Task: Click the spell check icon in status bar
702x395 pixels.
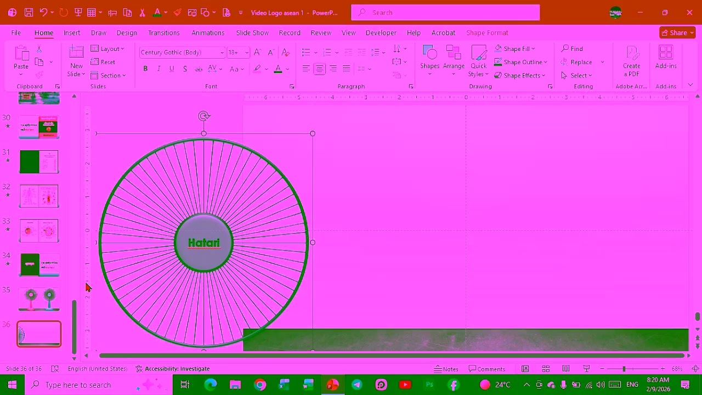Action: point(55,369)
